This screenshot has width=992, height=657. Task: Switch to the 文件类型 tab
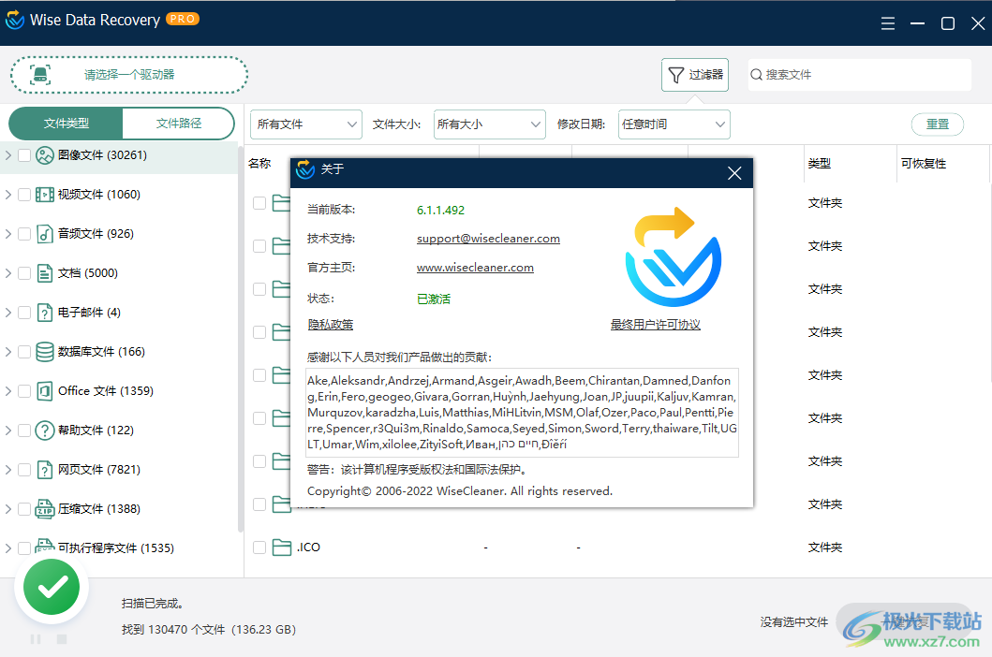tap(66, 124)
